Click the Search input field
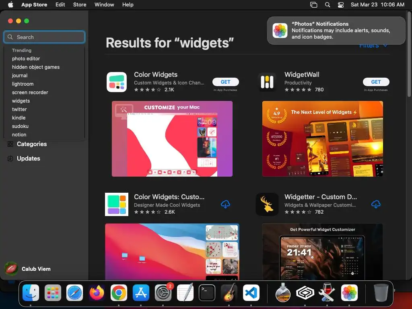The width and height of the screenshot is (412, 309). point(44,37)
